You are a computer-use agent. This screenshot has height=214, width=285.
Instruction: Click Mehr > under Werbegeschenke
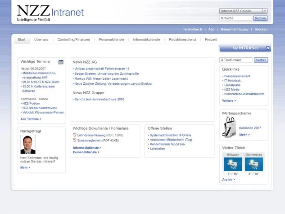[x=244, y=135]
